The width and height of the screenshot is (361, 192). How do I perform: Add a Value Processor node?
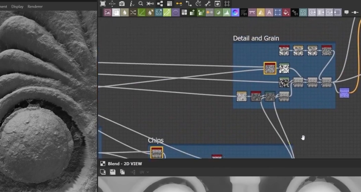[x=295, y=12]
